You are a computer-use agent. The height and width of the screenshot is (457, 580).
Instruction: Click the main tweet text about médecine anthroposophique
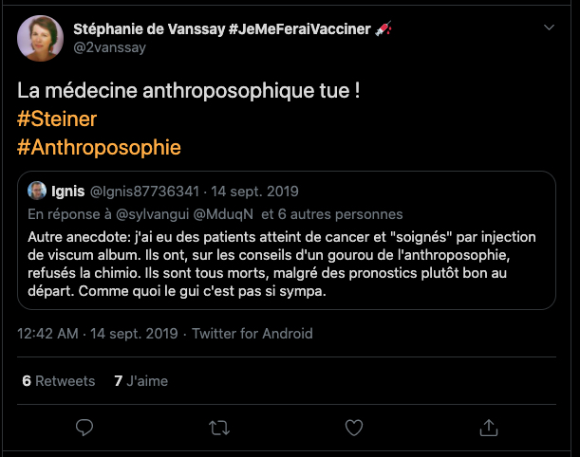tap(189, 93)
